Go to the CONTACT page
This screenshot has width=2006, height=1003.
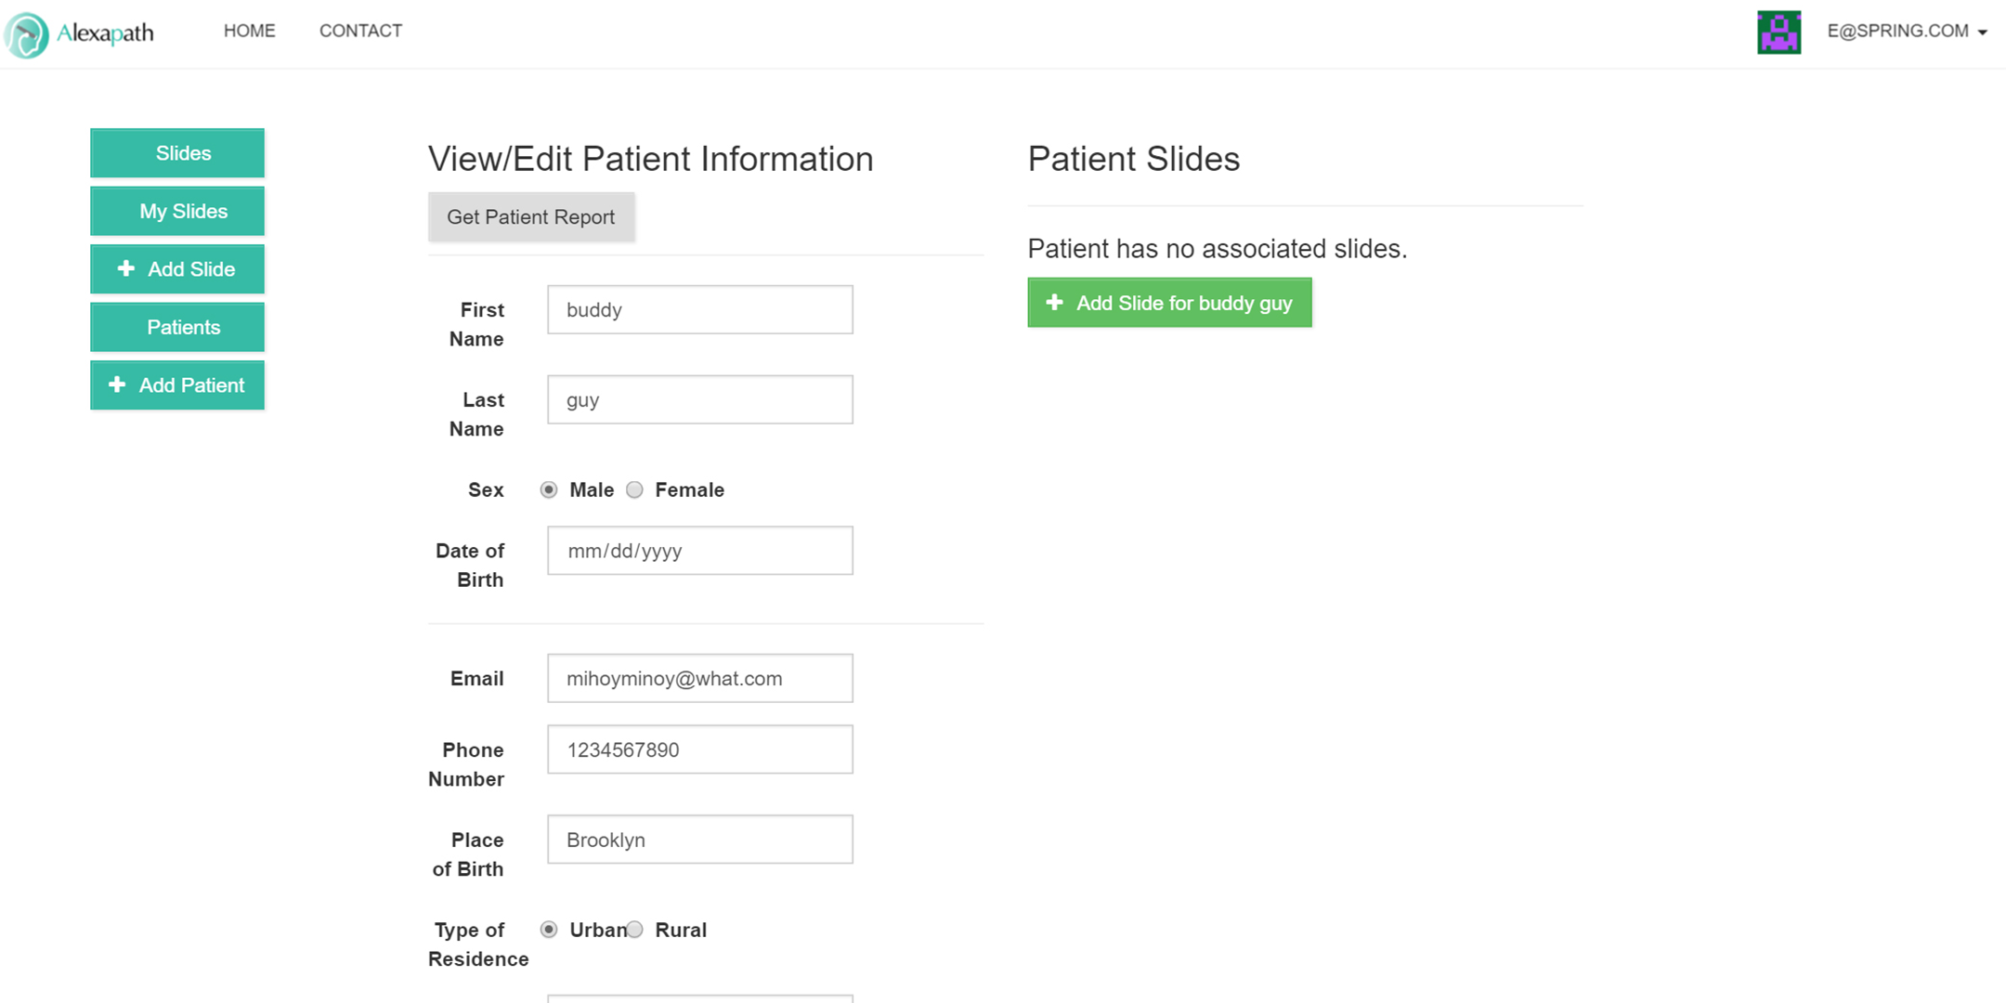(360, 31)
